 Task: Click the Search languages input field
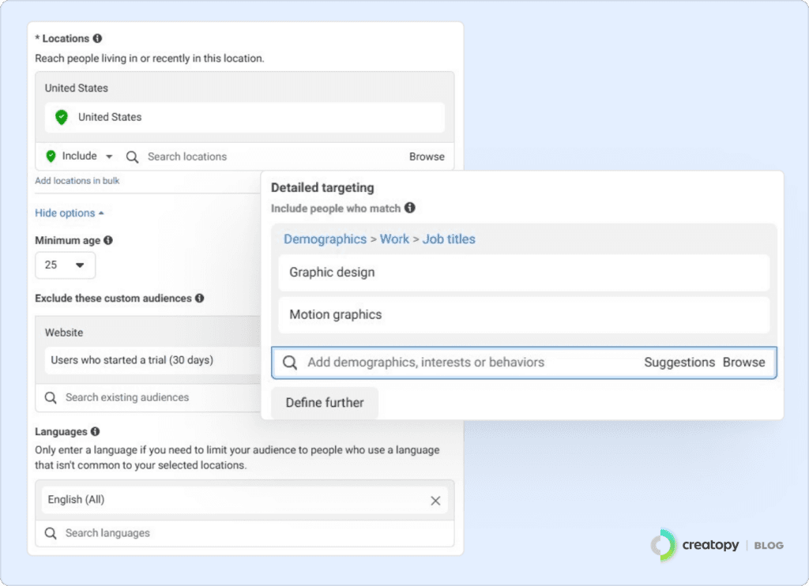pyautogui.click(x=237, y=533)
